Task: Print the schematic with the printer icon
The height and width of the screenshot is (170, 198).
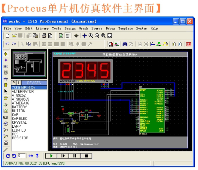Action: [44, 36]
